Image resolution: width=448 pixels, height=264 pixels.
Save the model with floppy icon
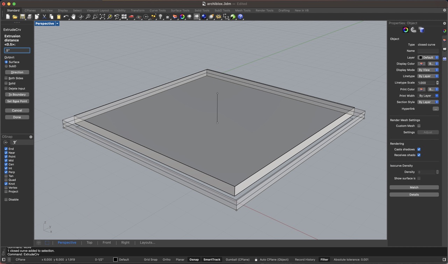click(22, 17)
